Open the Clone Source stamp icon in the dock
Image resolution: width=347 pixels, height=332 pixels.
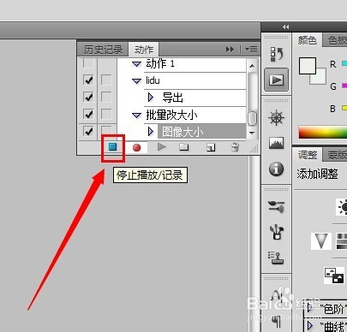(276, 258)
